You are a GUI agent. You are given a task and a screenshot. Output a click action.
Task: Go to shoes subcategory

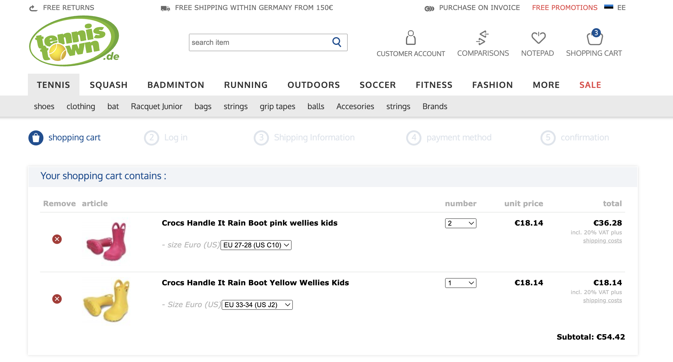click(x=44, y=106)
